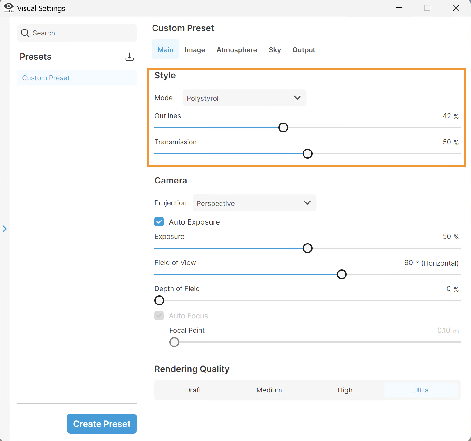The height and width of the screenshot is (441, 471).
Task: Click the Custom Preset heading text
Action: [x=183, y=28]
